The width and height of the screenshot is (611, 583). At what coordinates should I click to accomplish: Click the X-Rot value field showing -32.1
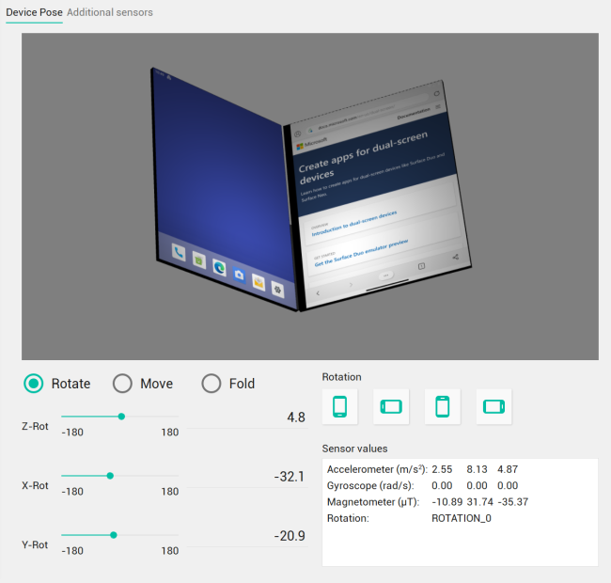pos(247,477)
